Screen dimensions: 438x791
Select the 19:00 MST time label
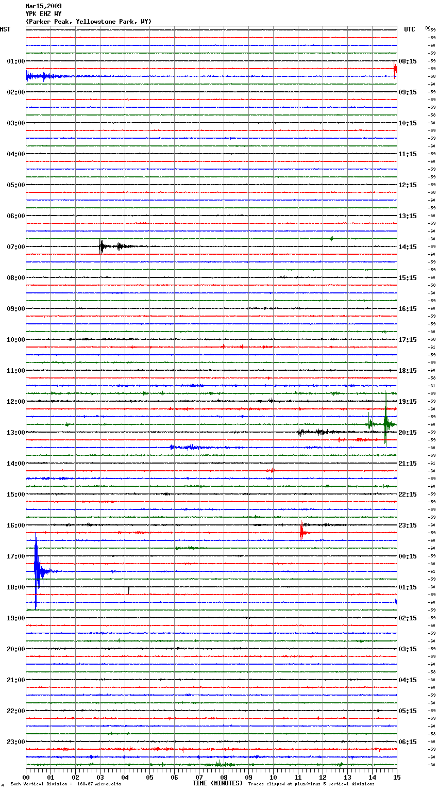point(16,618)
